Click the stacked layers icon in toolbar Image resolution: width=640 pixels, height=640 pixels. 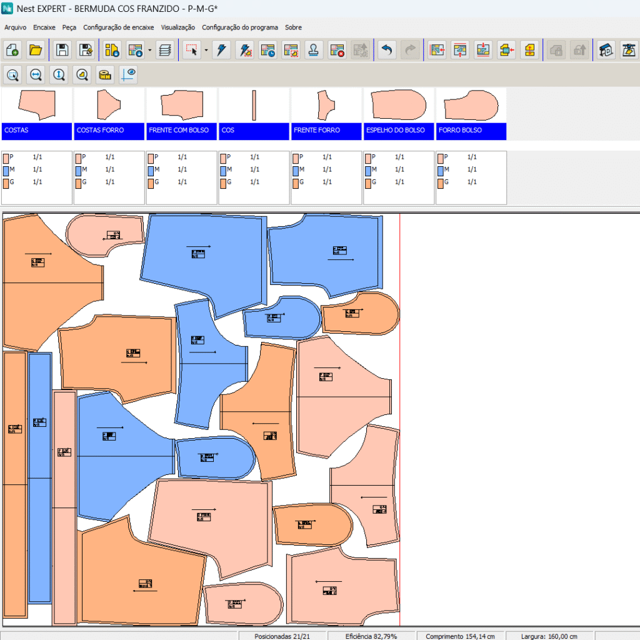tap(164, 51)
